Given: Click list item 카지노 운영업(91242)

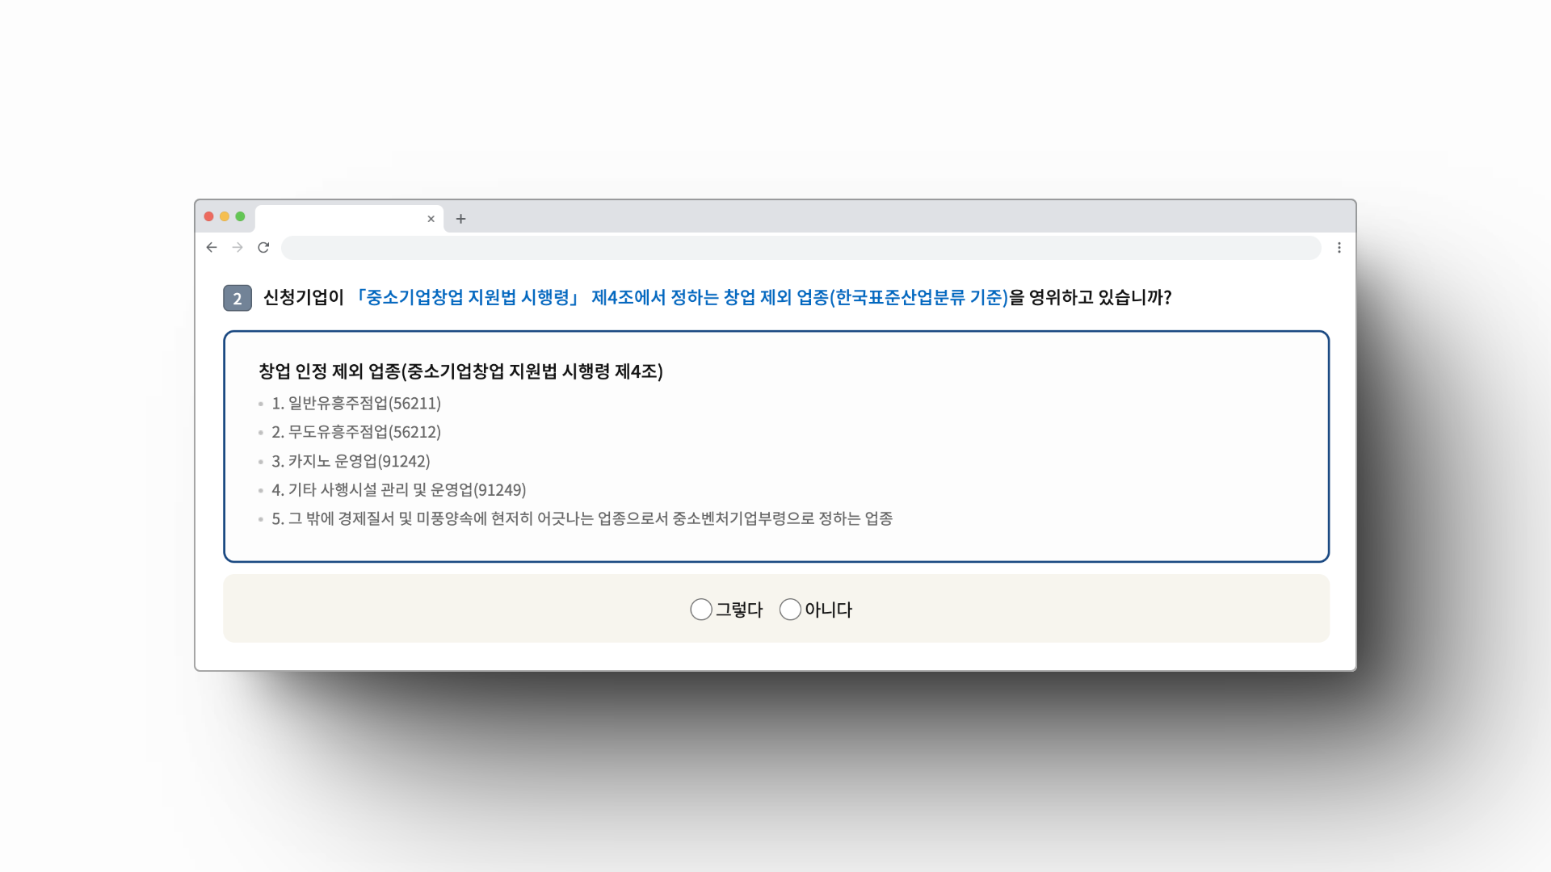Looking at the screenshot, I should [x=351, y=461].
